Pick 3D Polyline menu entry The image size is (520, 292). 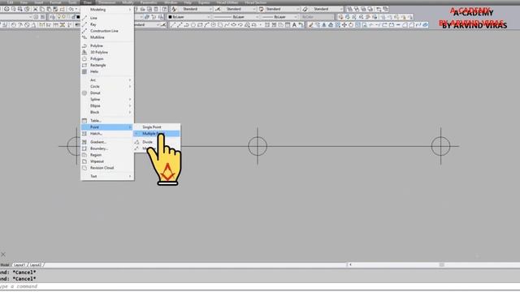pyautogui.click(x=107, y=52)
